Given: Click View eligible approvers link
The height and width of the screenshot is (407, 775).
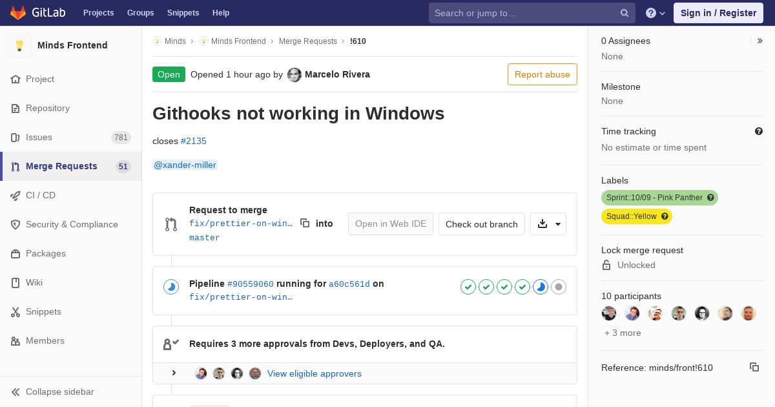Looking at the screenshot, I should click(x=315, y=373).
